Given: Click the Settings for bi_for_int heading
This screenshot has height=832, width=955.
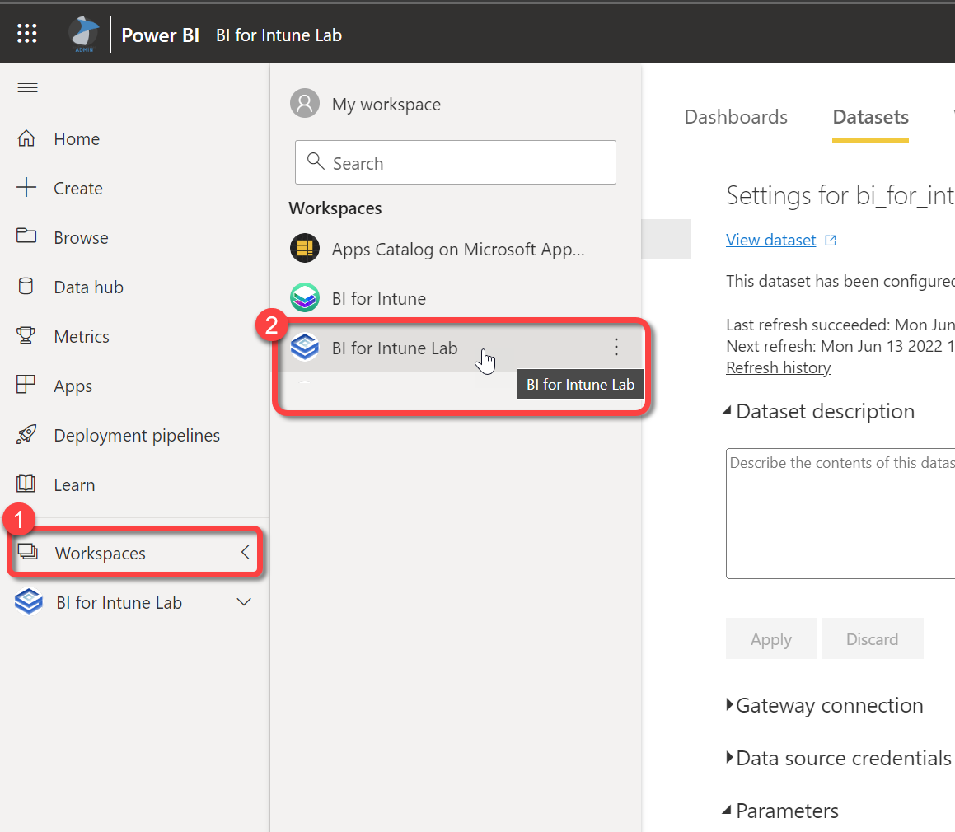Looking at the screenshot, I should (840, 196).
